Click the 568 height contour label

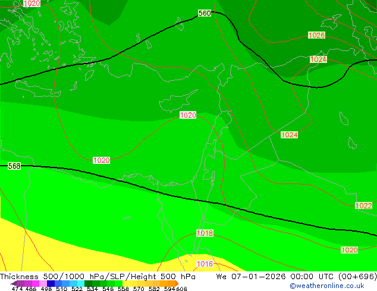click(x=14, y=166)
